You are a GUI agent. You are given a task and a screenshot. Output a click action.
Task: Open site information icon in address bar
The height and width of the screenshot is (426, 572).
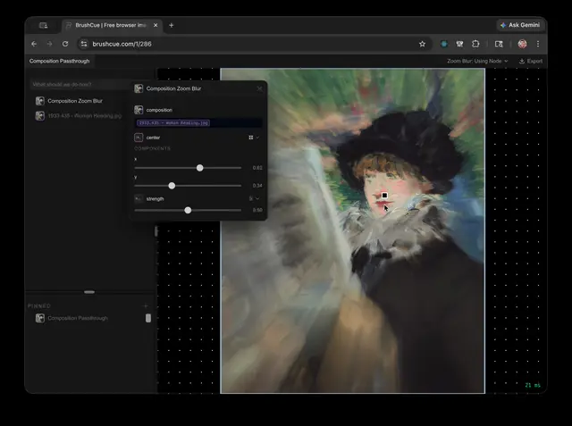[x=84, y=44]
